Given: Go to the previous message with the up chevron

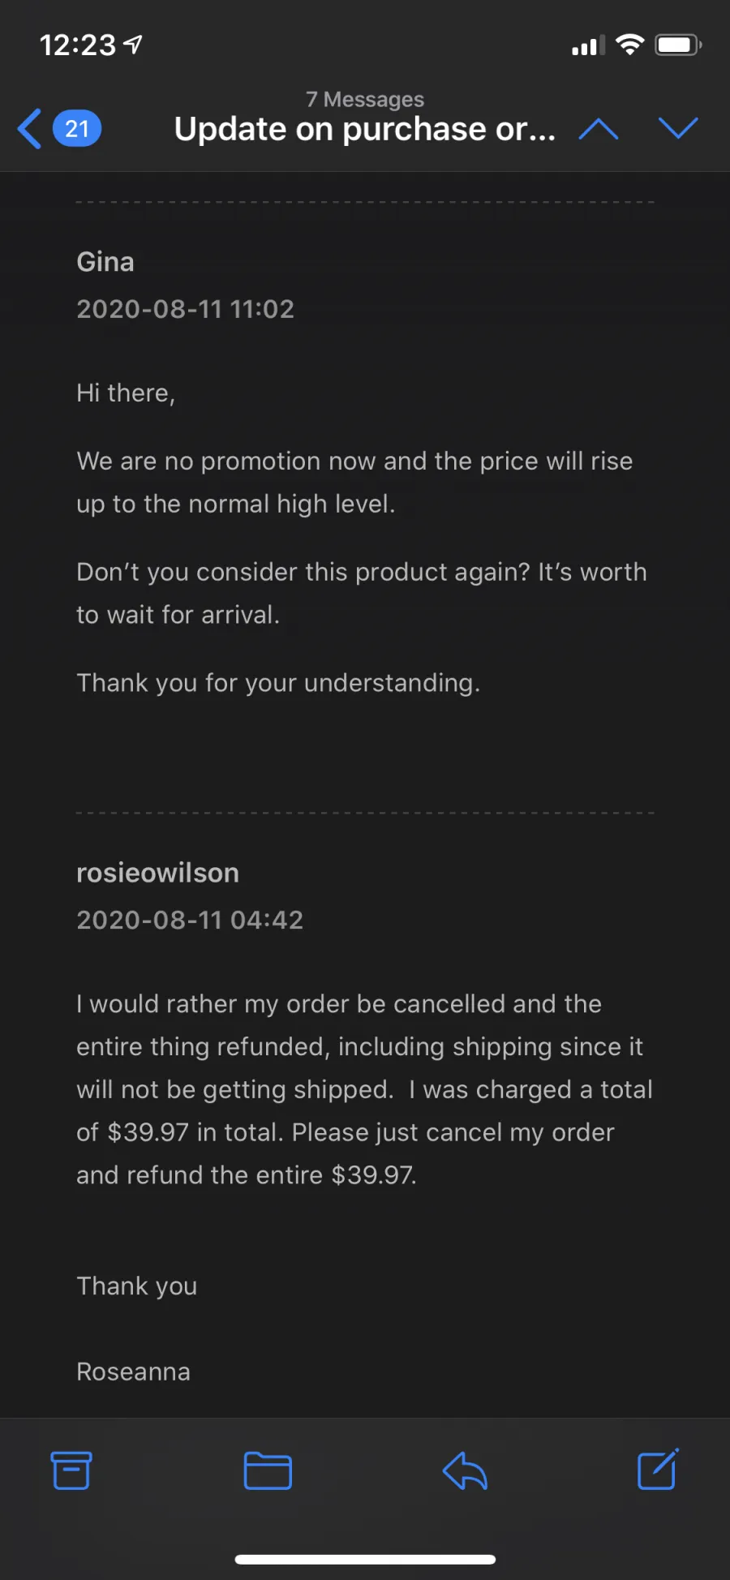Looking at the screenshot, I should 599,128.
